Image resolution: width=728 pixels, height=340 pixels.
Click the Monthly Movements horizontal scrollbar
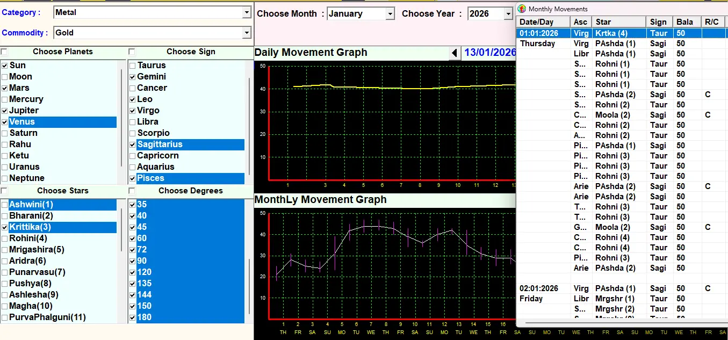pyautogui.click(x=618, y=324)
